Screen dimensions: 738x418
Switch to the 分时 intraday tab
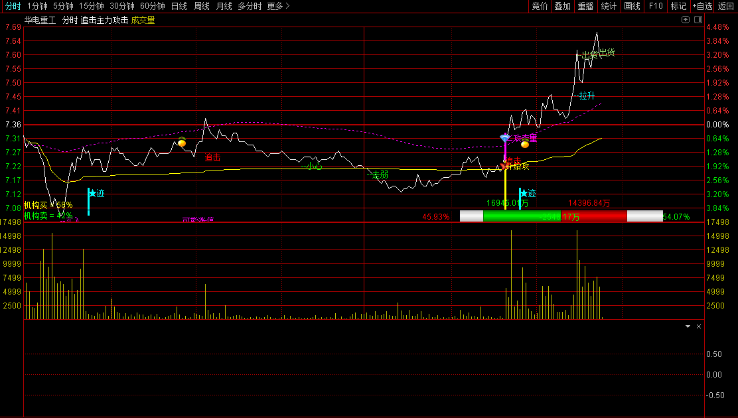point(13,6)
